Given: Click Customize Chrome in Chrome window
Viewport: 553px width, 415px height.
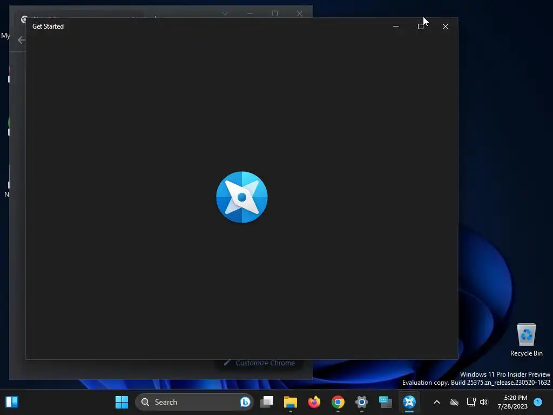Looking at the screenshot, I should coord(260,363).
